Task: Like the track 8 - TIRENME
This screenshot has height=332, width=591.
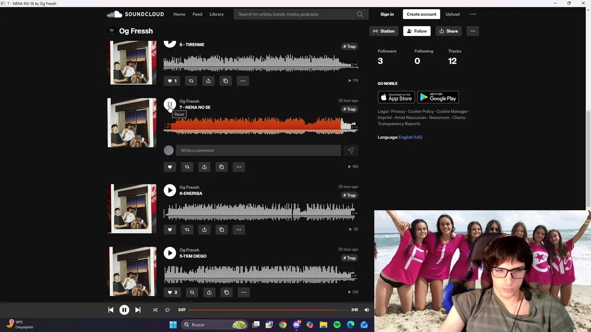Action: pyautogui.click(x=172, y=81)
